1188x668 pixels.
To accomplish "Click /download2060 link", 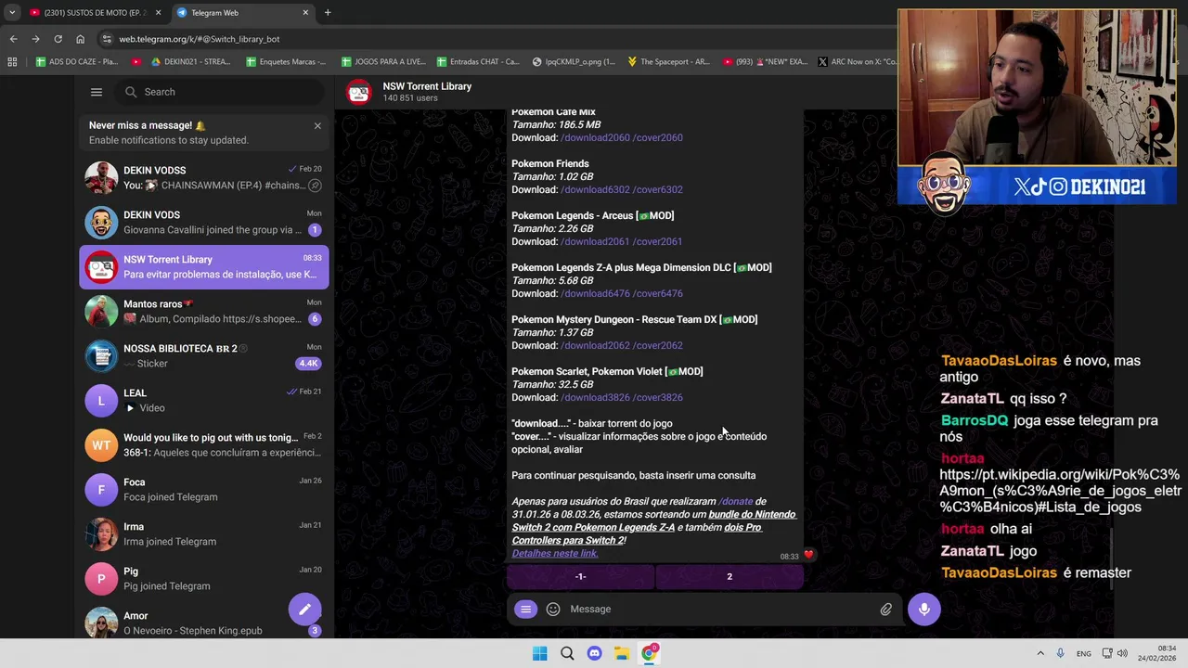I will pyautogui.click(x=595, y=137).
